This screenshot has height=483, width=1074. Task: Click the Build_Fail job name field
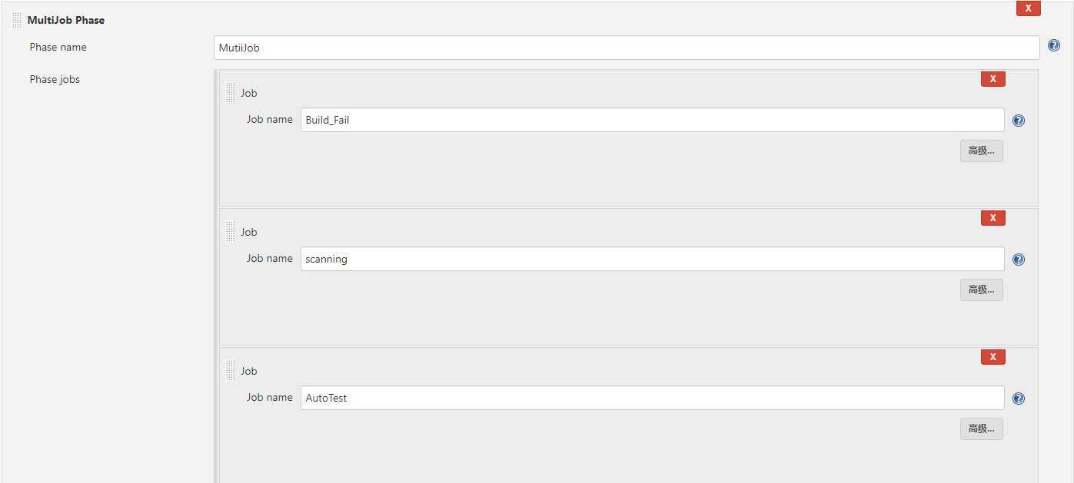coord(652,120)
